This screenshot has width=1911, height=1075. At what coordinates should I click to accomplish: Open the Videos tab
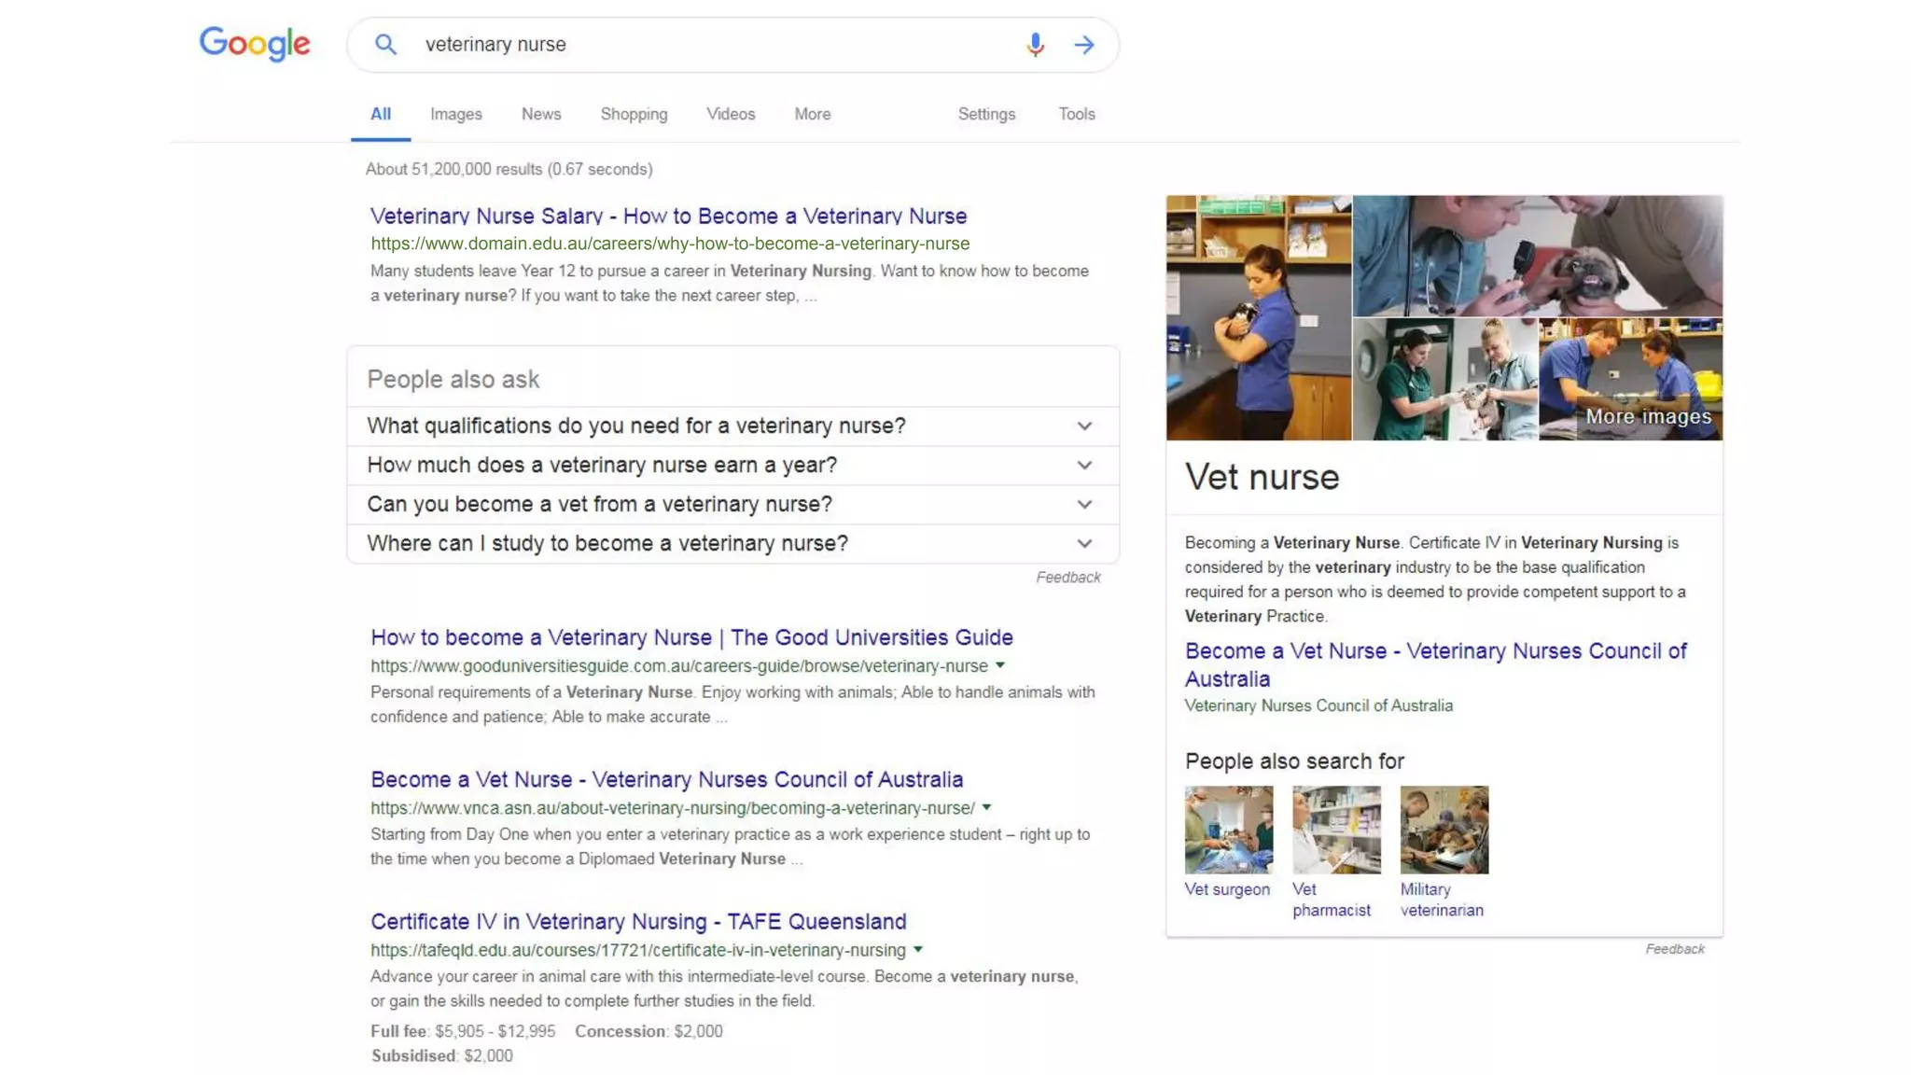tap(731, 114)
